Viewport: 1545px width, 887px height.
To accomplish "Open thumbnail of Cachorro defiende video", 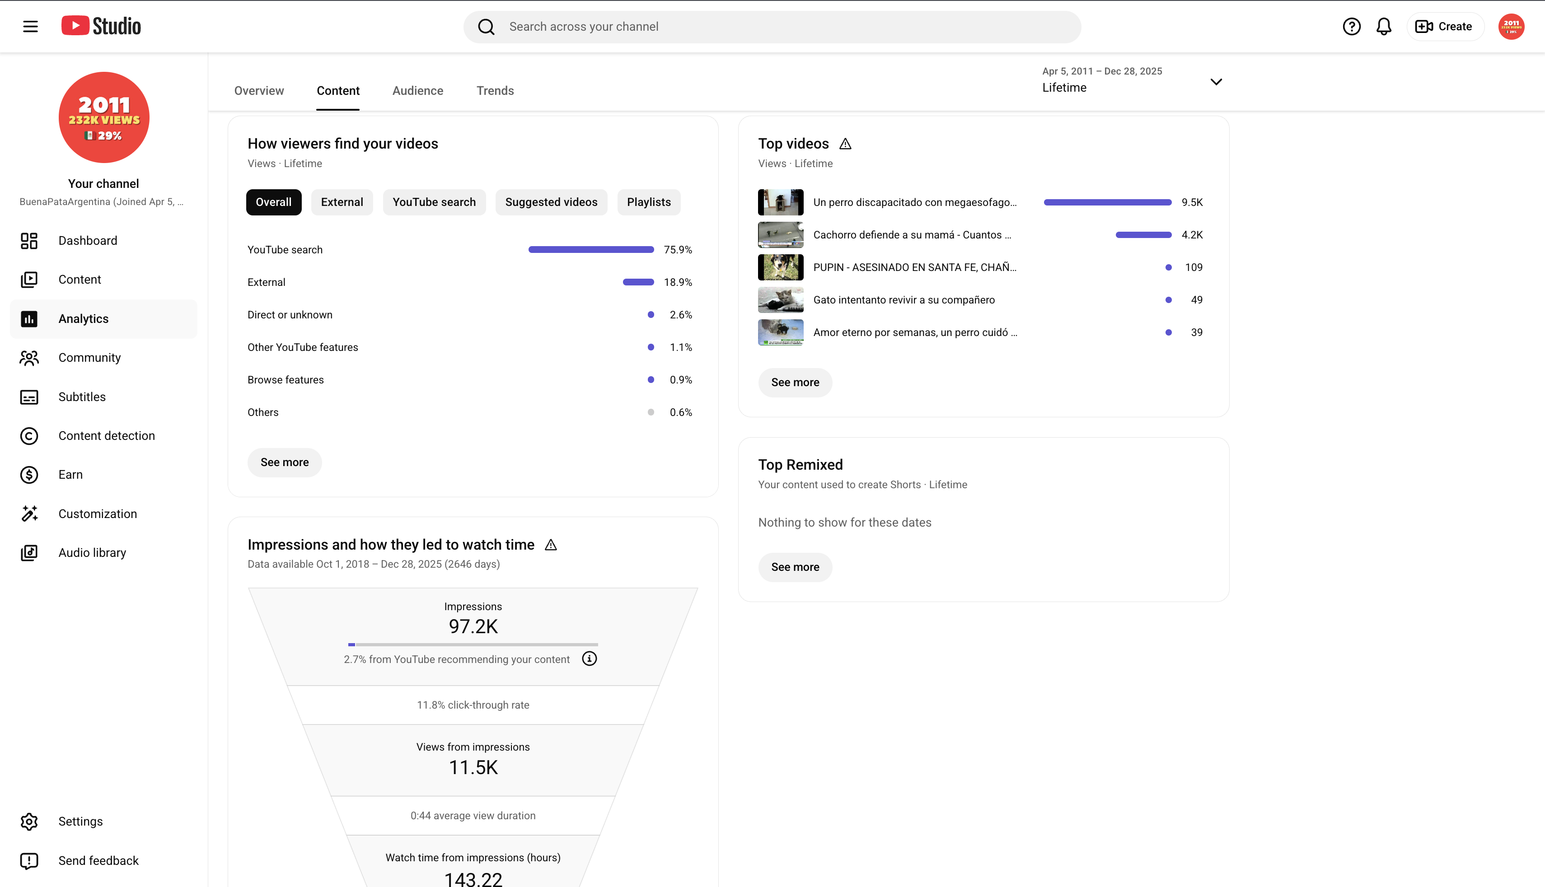I will 781,234.
